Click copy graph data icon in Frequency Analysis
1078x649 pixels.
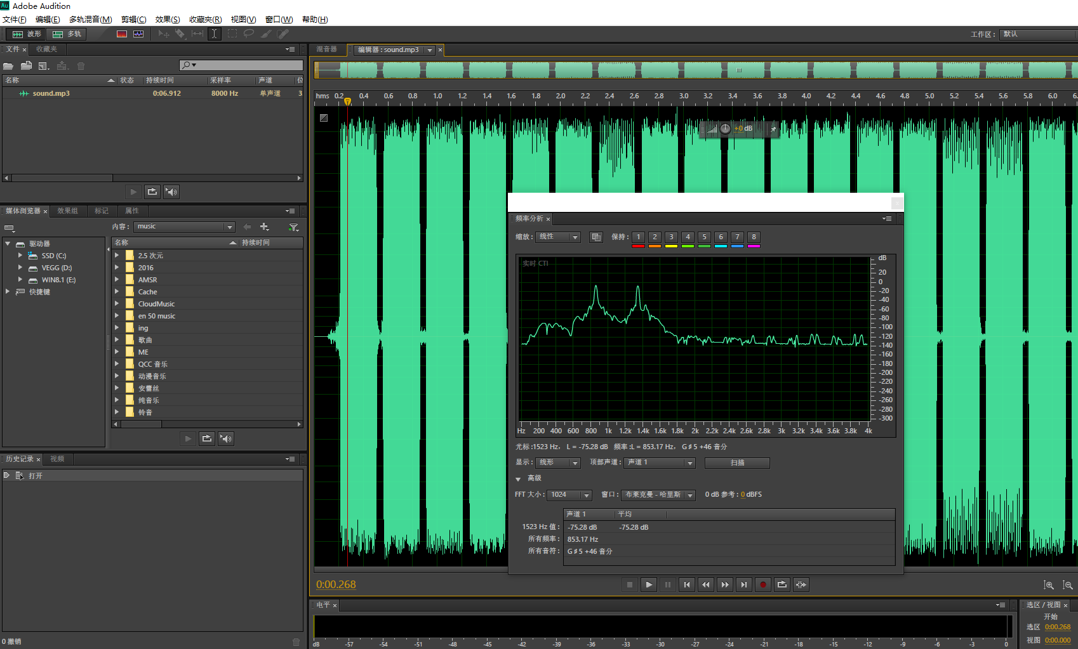[596, 237]
